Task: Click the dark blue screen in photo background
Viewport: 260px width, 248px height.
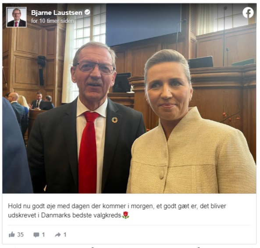Action: coord(143,25)
